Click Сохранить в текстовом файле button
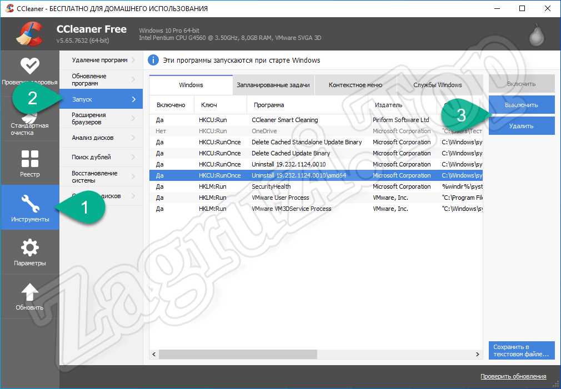This screenshot has height=389, width=561. tap(522, 350)
